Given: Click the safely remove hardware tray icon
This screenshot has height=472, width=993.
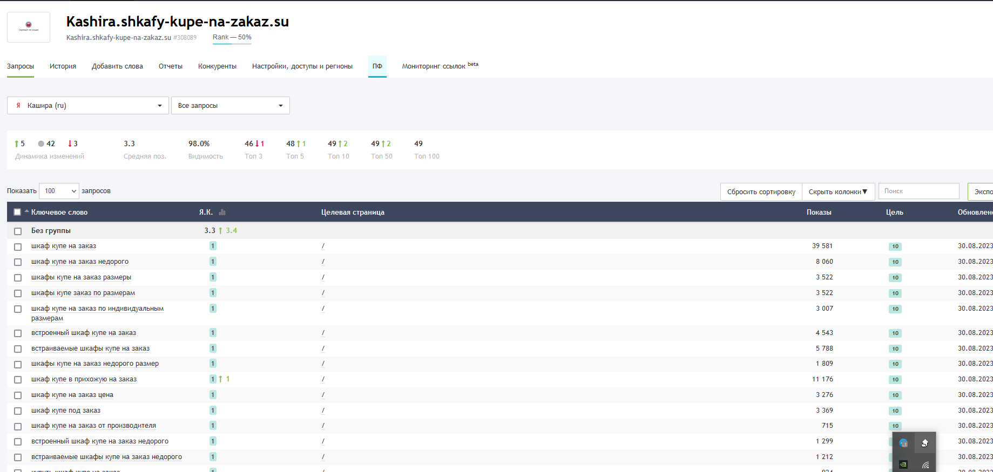Looking at the screenshot, I should (x=924, y=443).
